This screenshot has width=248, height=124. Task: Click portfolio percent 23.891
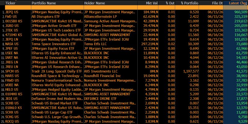193,76
